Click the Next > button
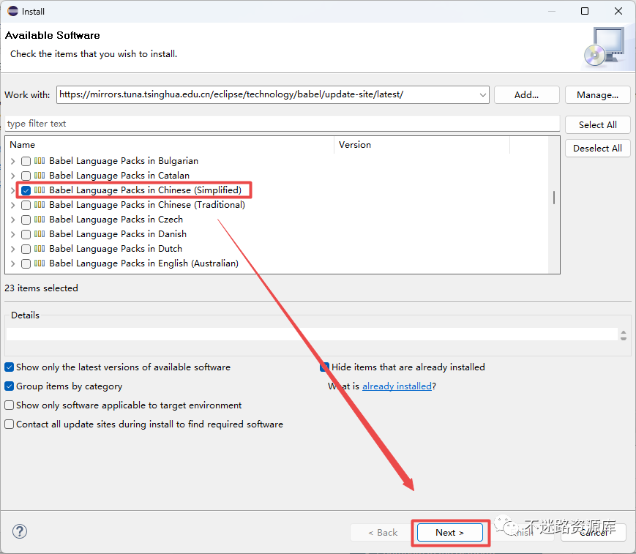636x554 pixels. pos(450,533)
